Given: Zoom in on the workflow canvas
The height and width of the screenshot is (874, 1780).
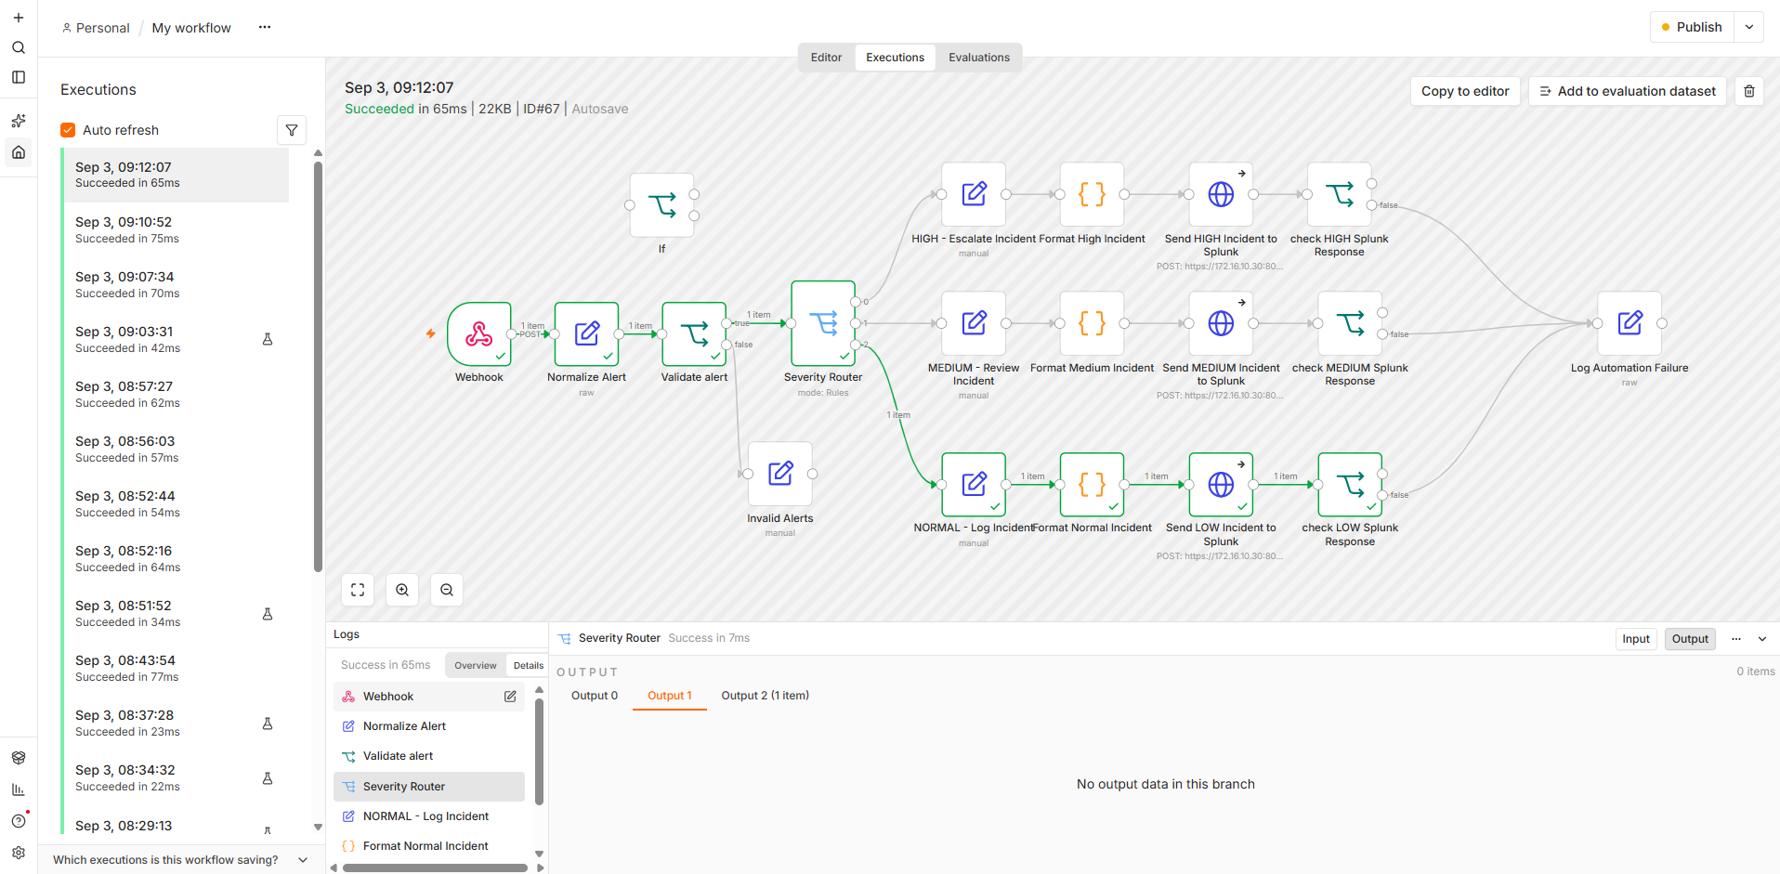Looking at the screenshot, I should click(x=402, y=590).
